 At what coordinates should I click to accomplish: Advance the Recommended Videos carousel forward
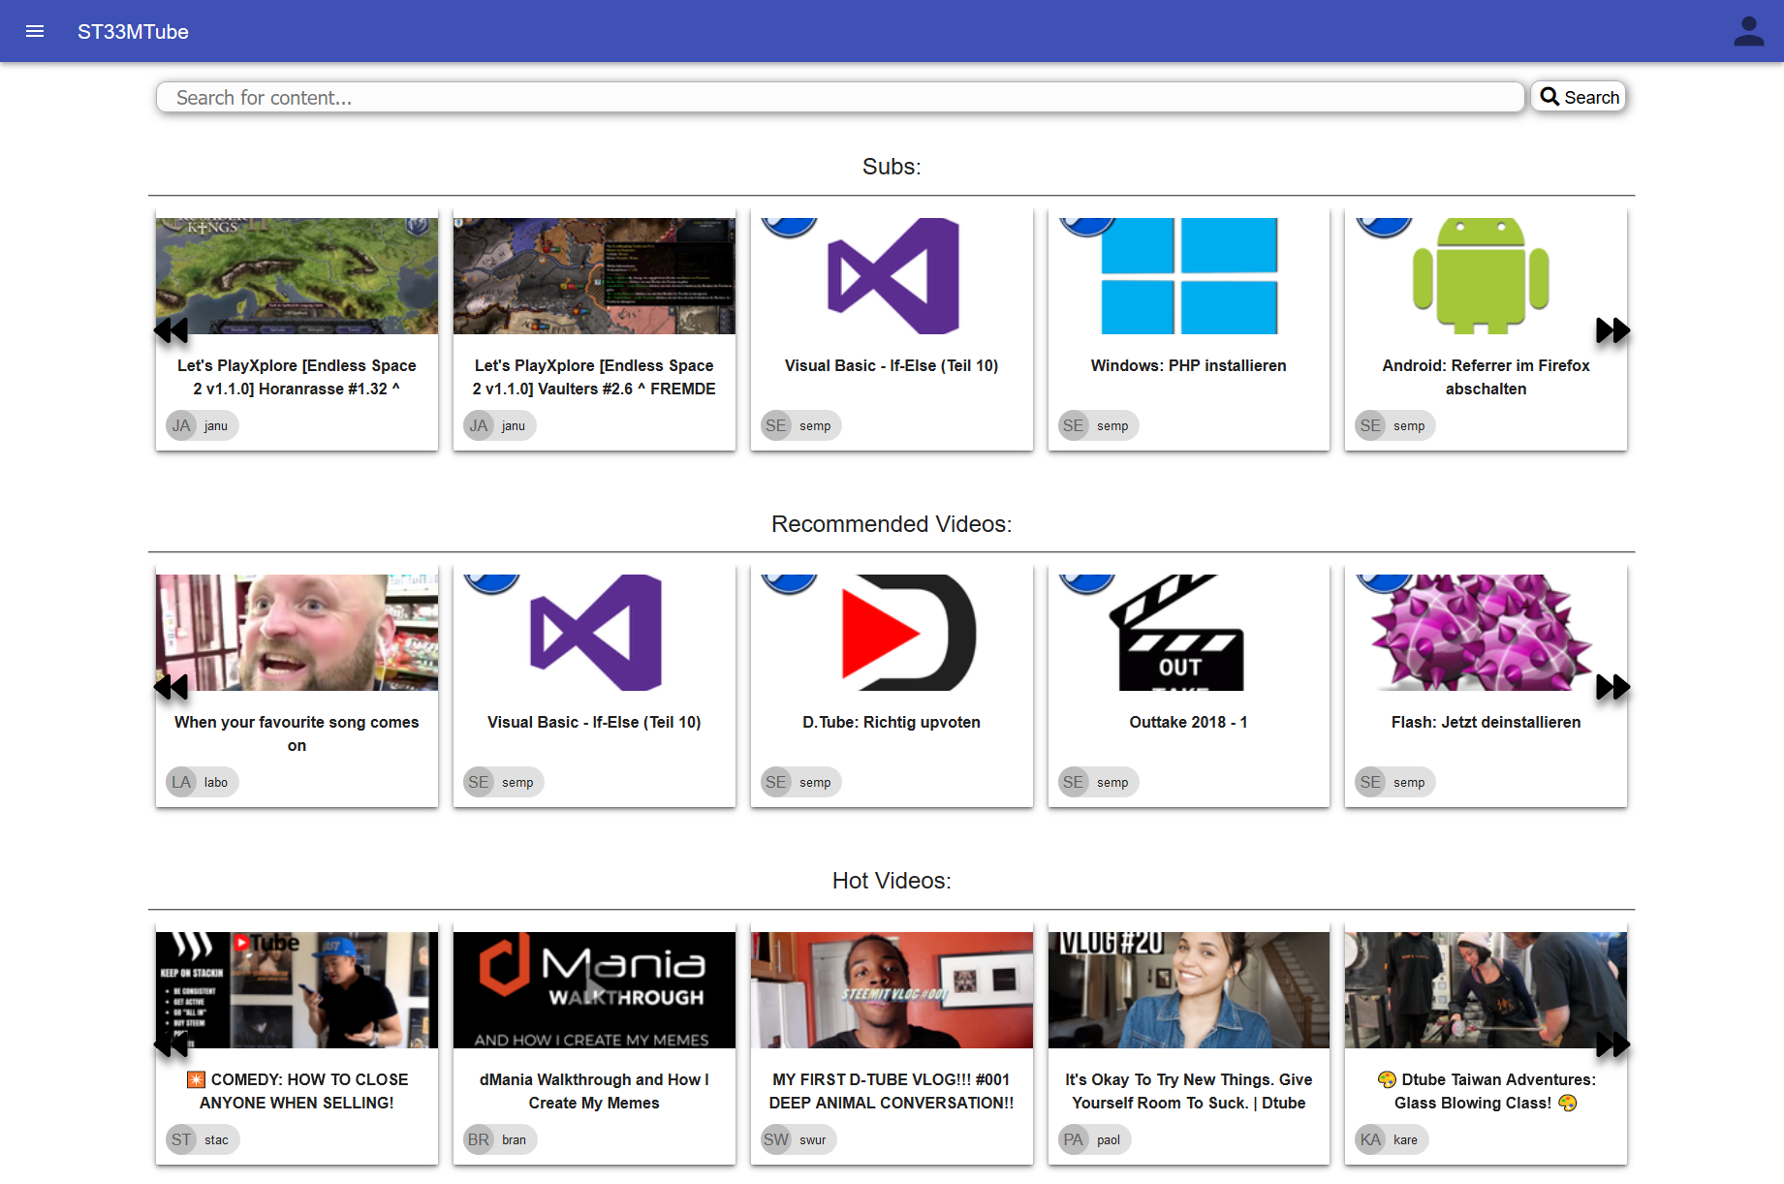coord(1612,687)
